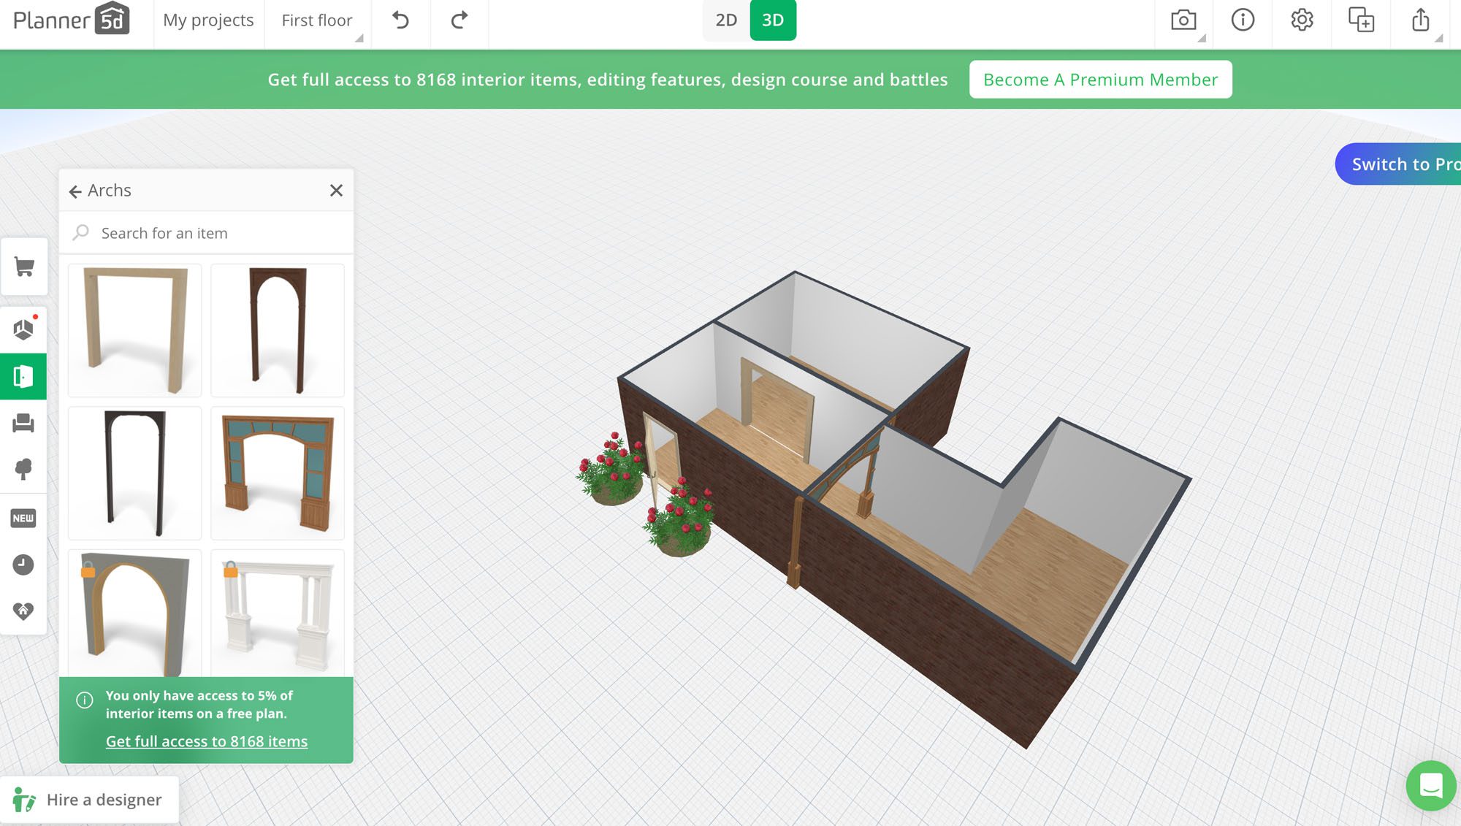1461x826 pixels.
Task: Open the share export menu
Action: point(1420,20)
